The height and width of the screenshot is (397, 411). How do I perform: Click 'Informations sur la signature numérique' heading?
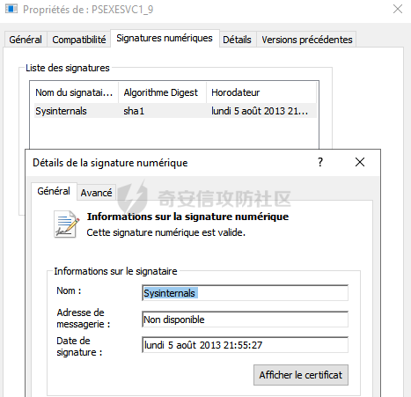tap(187, 217)
